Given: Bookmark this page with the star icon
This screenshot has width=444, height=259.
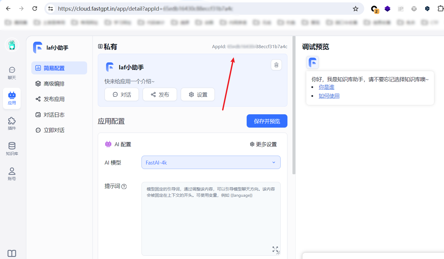Looking at the screenshot, I should tap(355, 9).
